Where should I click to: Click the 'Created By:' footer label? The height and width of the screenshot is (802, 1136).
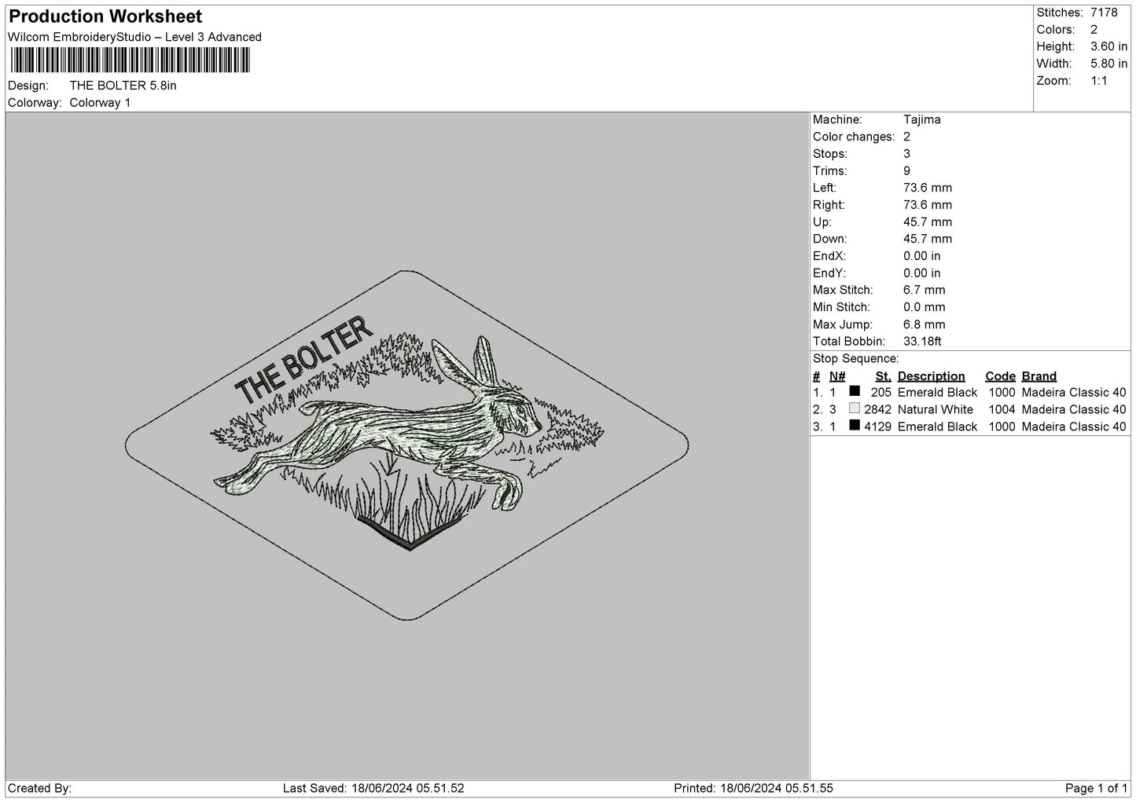(39, 788)
